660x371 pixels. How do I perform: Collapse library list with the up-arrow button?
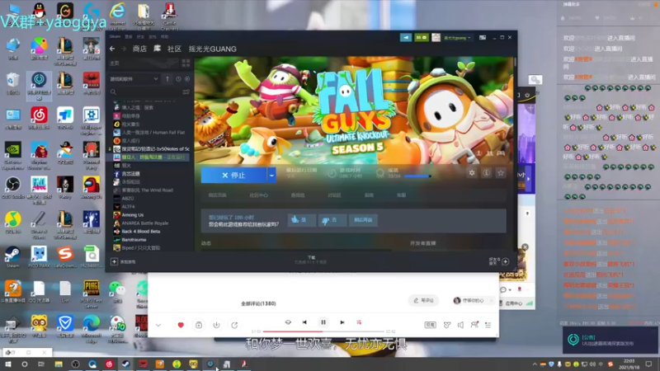point(167,78)
